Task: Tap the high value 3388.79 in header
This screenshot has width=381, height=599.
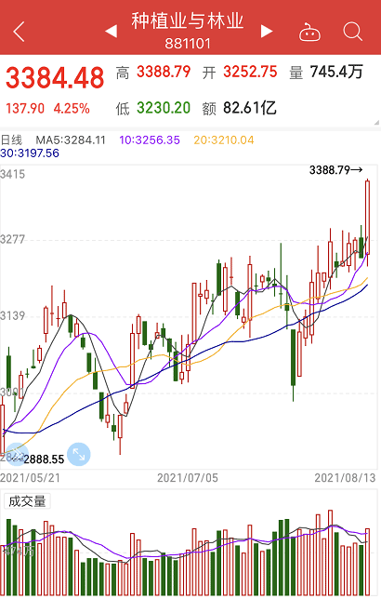Action: pyautogui.click(x=164, y=72)
